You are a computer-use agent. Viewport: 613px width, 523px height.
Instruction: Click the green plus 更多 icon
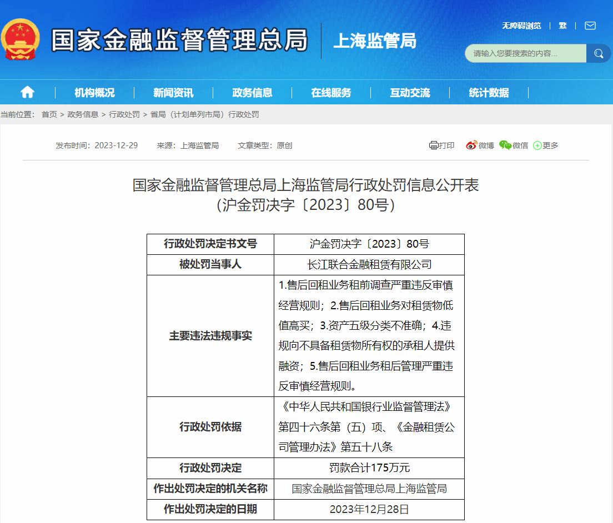coord(537,145)
